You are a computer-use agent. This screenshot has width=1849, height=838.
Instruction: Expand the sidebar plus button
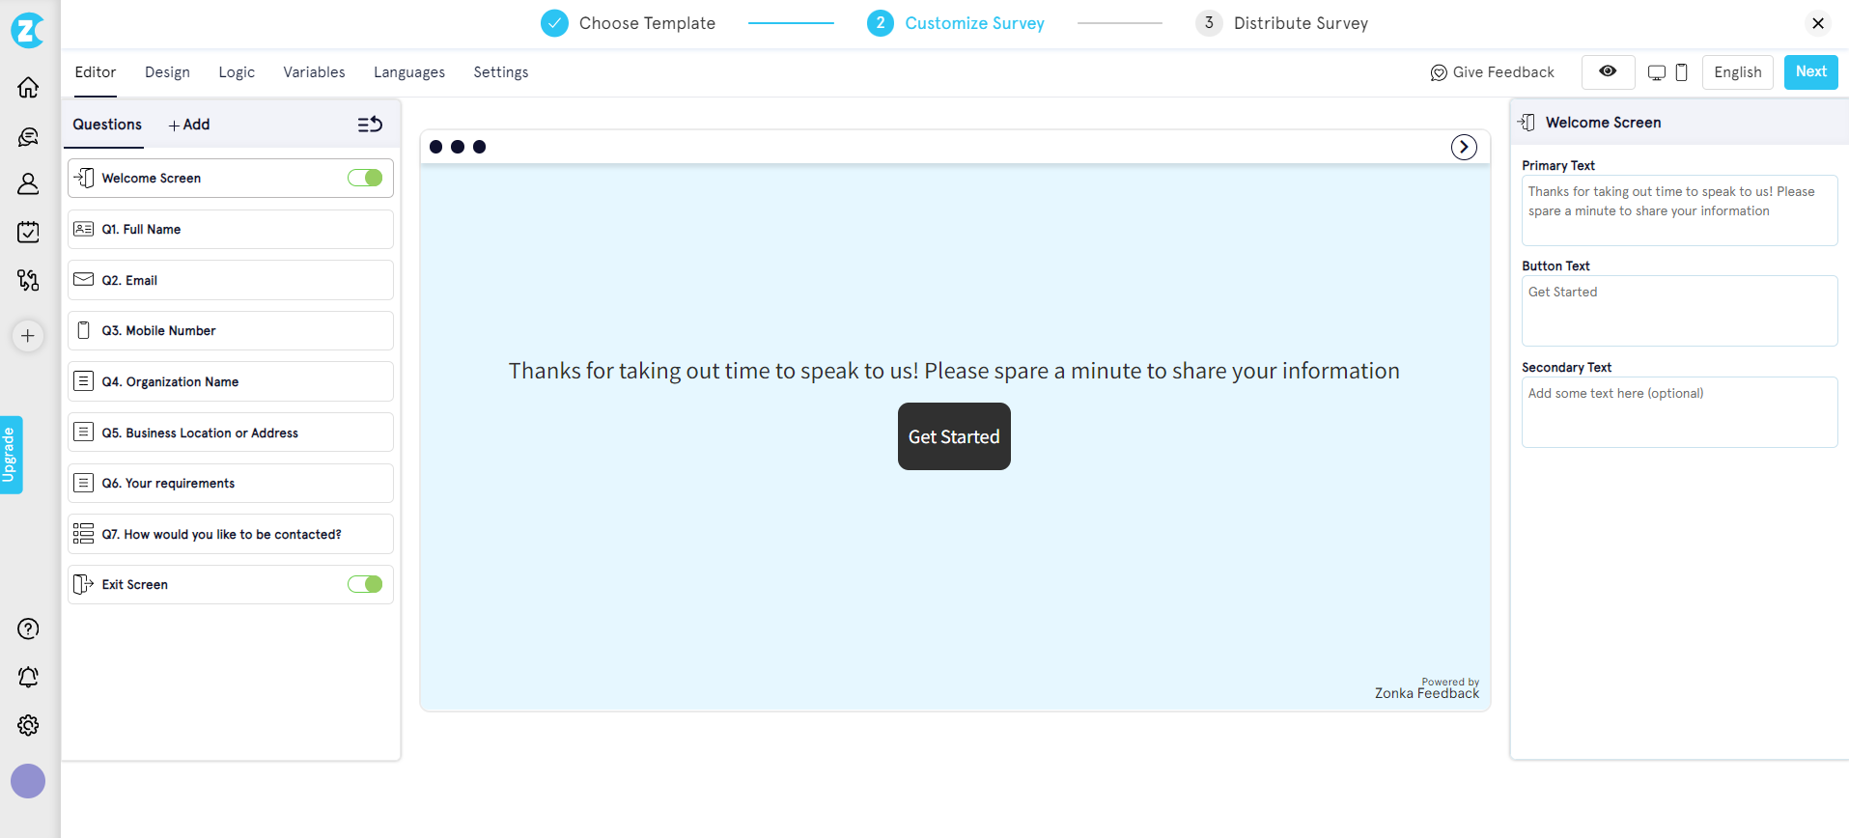28,336
